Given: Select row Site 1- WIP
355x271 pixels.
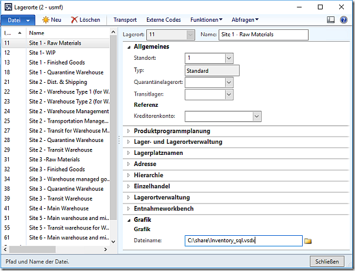Looking at the screenshot, I should pyautogui.click(x=56, y=53).
